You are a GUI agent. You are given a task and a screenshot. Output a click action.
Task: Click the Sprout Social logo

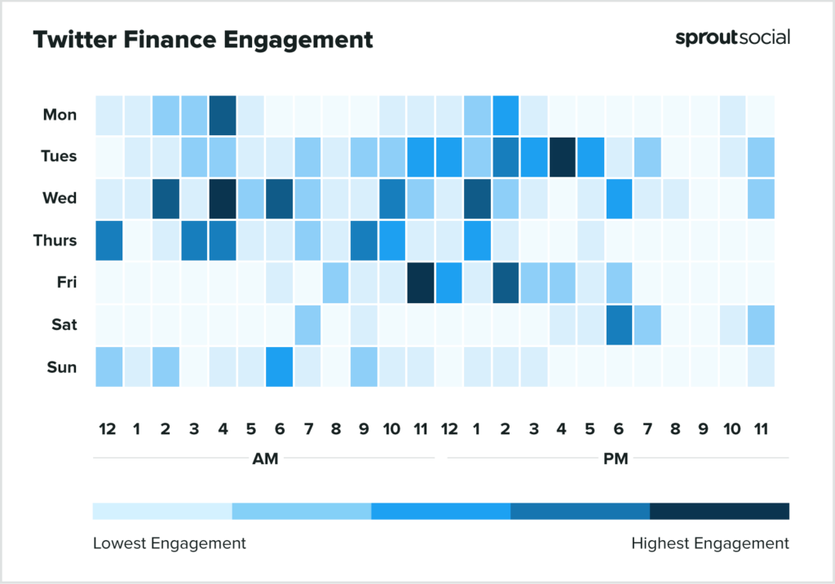pos(732,38)
